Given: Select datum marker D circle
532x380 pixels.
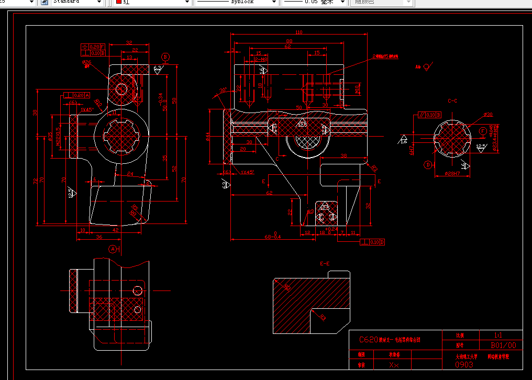Looking at the screenshot, I should [x=428, y=165].
